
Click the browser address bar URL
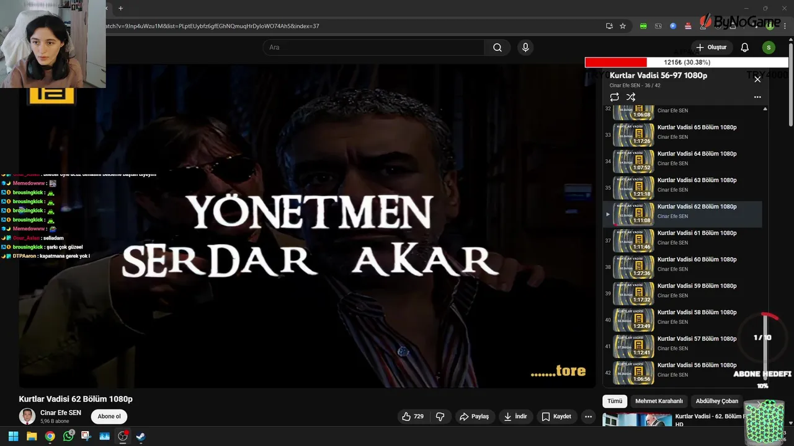pyautogui.click(x=212, y=26)
